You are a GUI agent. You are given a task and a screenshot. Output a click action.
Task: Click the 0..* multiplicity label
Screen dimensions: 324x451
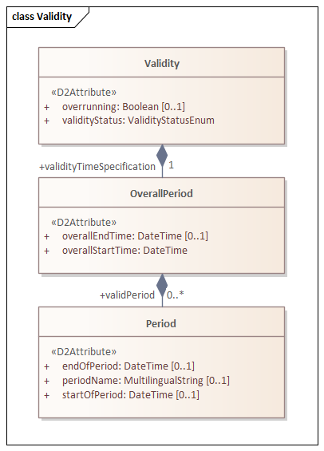click(x=175, y=295)
